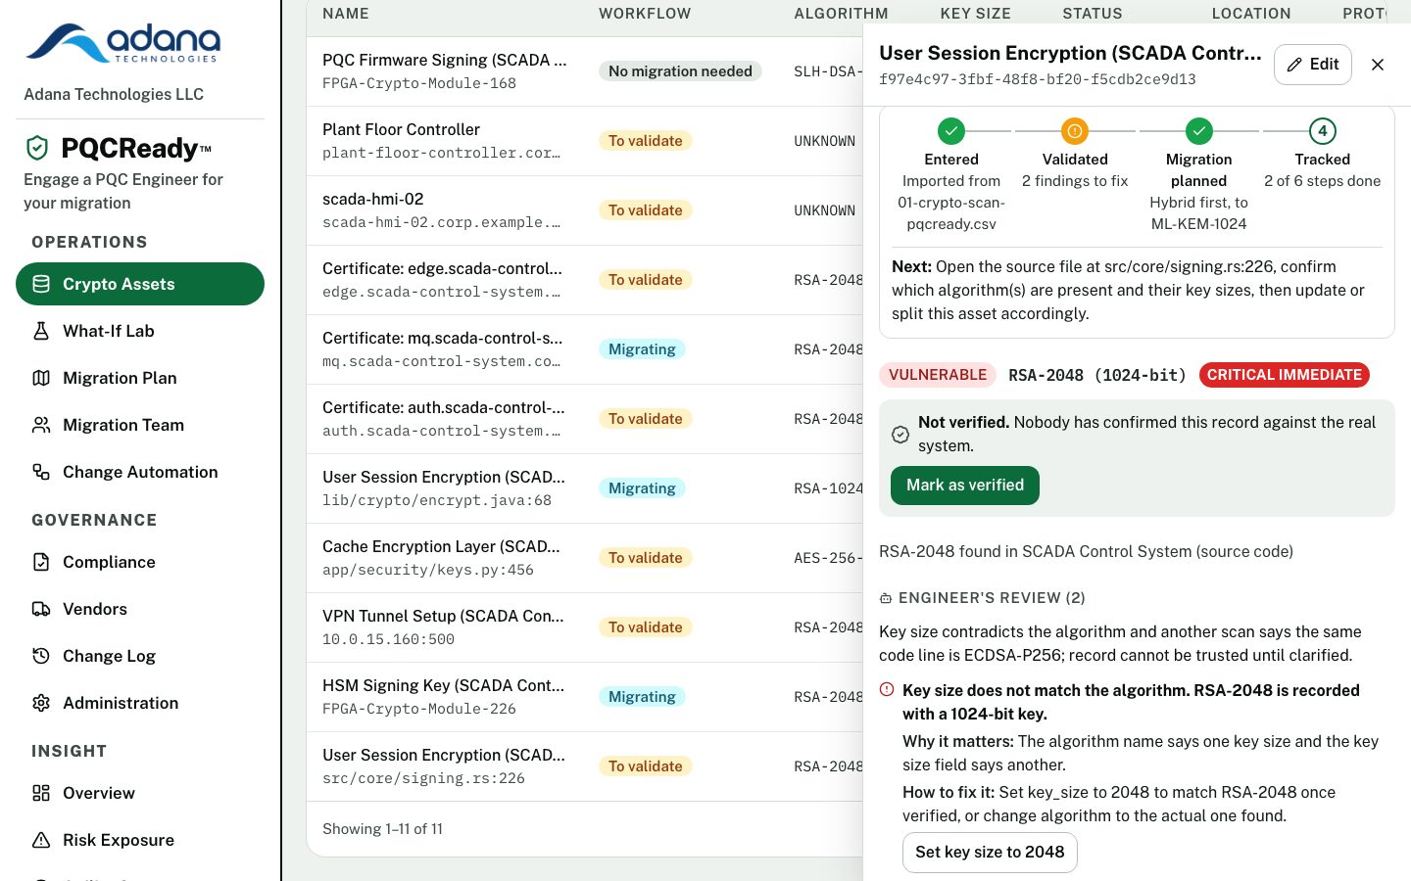The image size is (1411, 881).
Task: Open Crypto Assets in the sidebar
Action: (x=140, y=284)
